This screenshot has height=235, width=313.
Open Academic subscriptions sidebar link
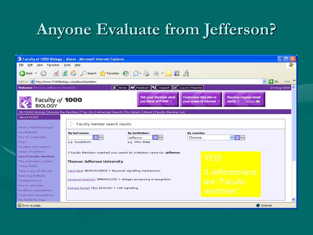coord(35,190)
